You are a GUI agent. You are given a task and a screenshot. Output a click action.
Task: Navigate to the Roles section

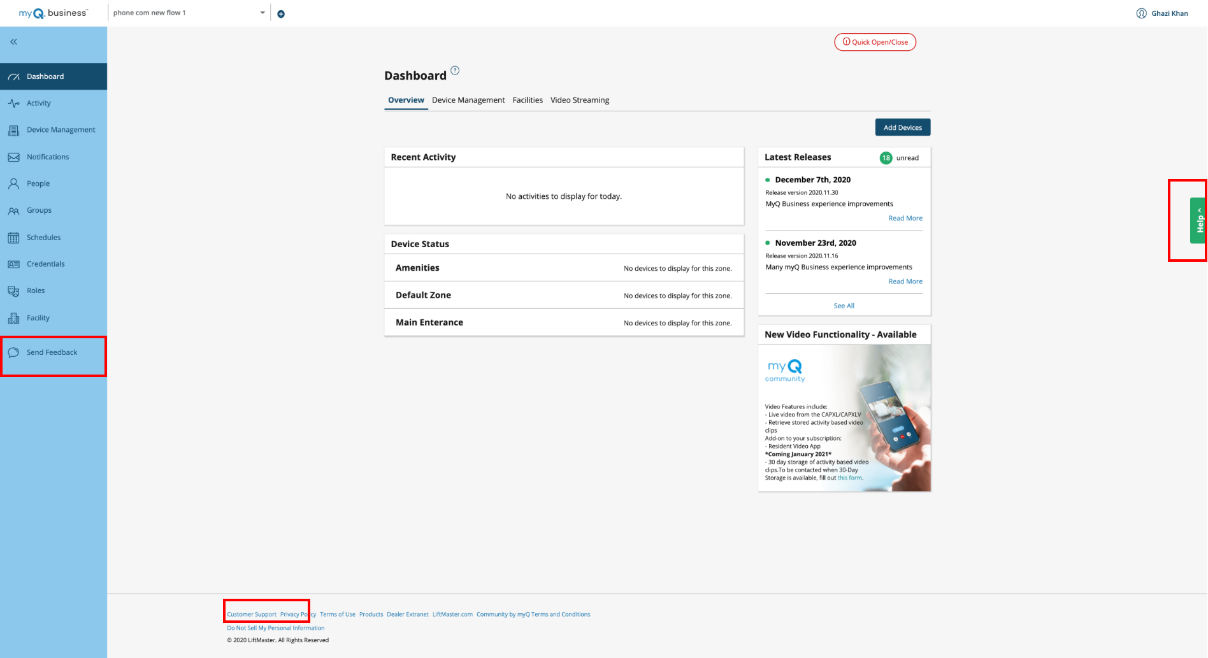pos(35,290)
